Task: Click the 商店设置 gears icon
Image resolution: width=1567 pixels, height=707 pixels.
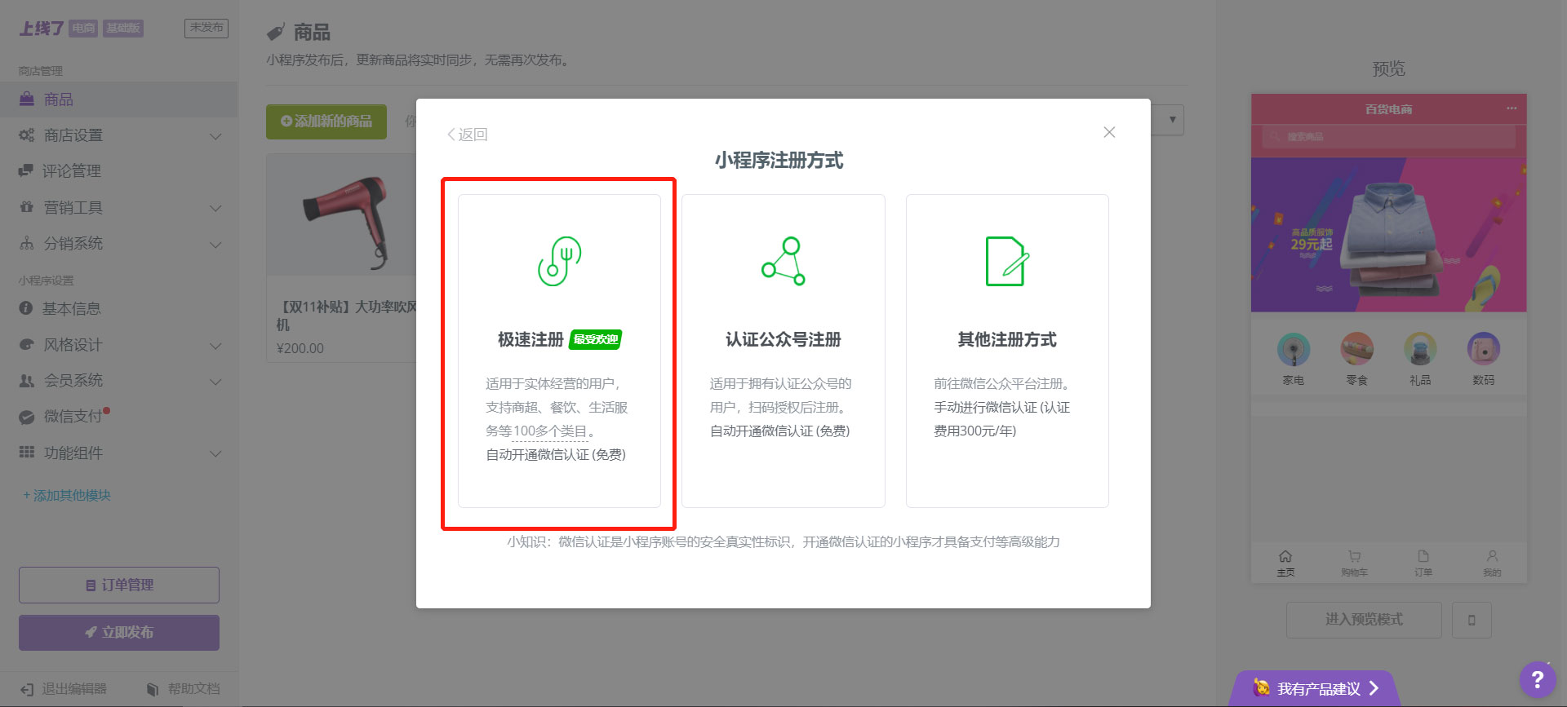Action: point(27,135)
